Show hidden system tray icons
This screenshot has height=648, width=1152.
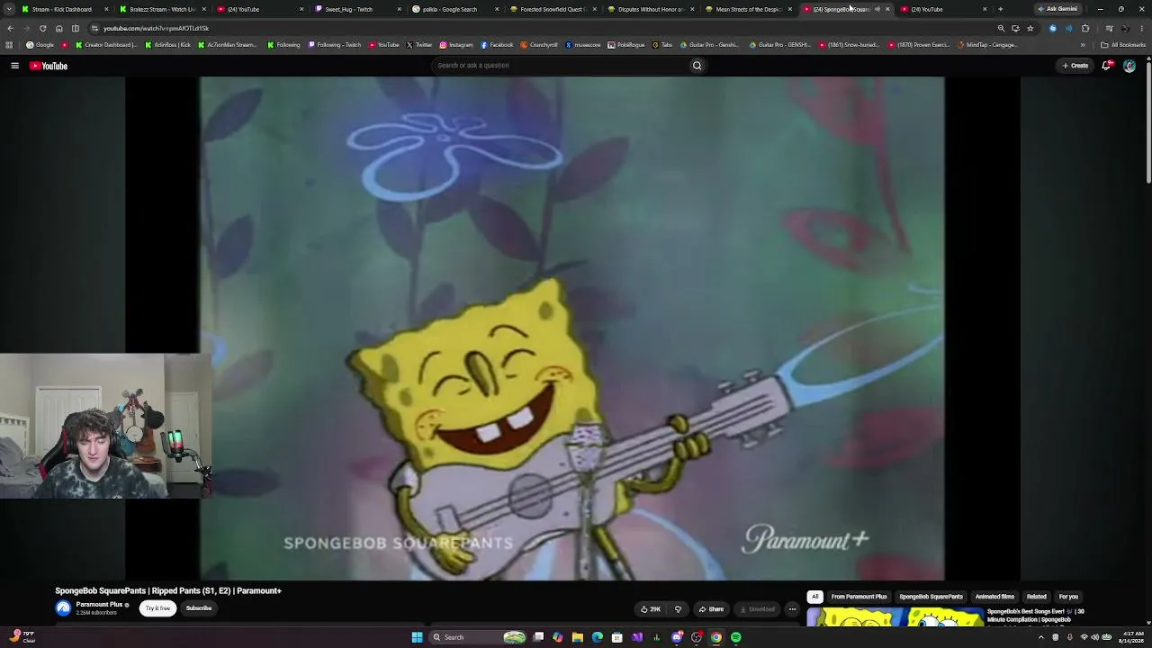1041,637
